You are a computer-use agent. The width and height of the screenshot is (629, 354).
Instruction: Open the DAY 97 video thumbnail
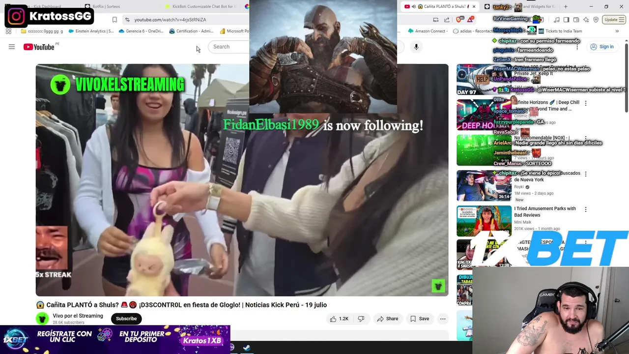coord(484,79)
